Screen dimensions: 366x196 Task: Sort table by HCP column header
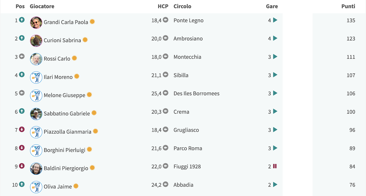click(163, 6)
